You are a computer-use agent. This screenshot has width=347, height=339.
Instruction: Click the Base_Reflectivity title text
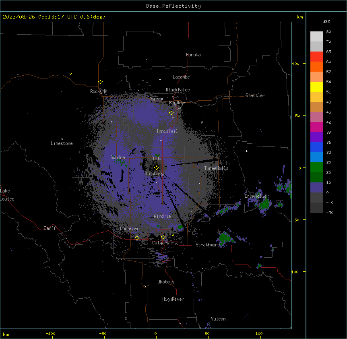[173, 6]
